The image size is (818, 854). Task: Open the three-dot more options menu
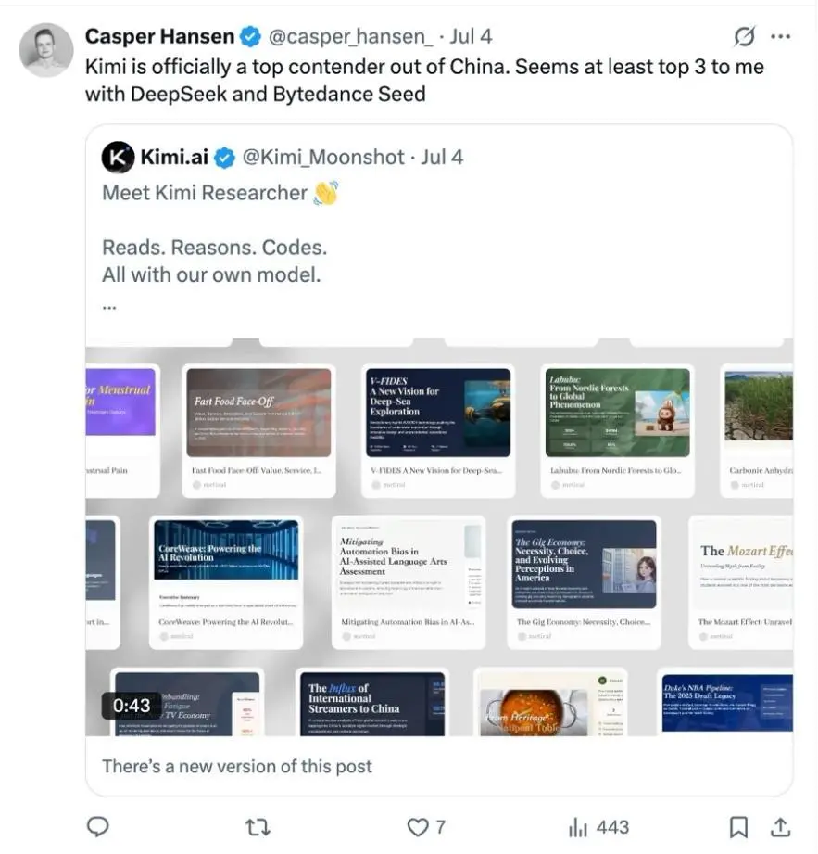(781, 36)
